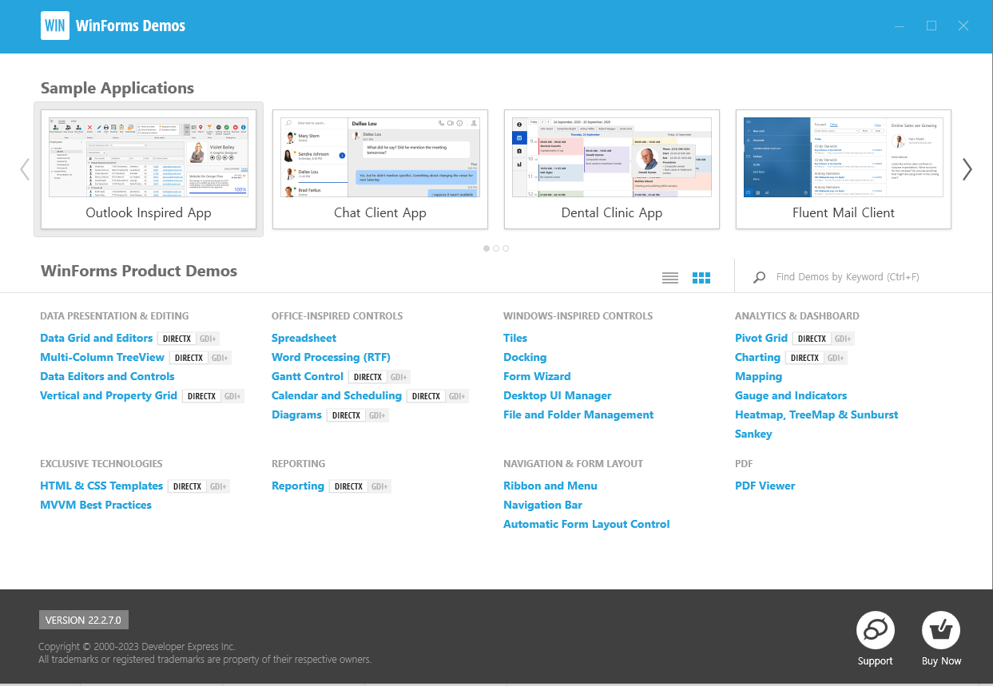This screenshot has width=993, height=686.
Task: Open Diagrams demo
Action: click(x=296, y=414)
